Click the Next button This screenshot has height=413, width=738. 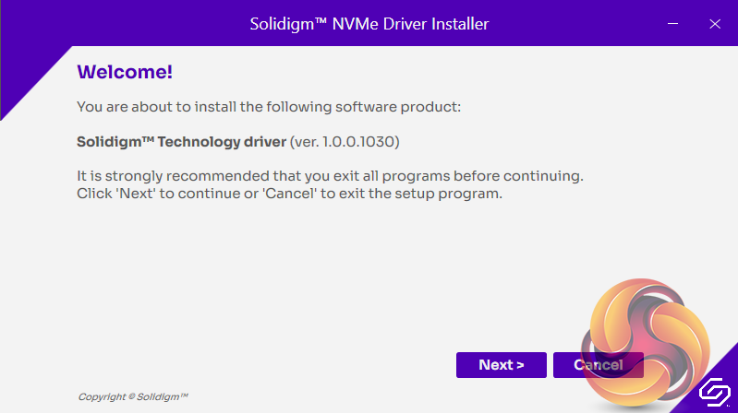click(501, 365)
